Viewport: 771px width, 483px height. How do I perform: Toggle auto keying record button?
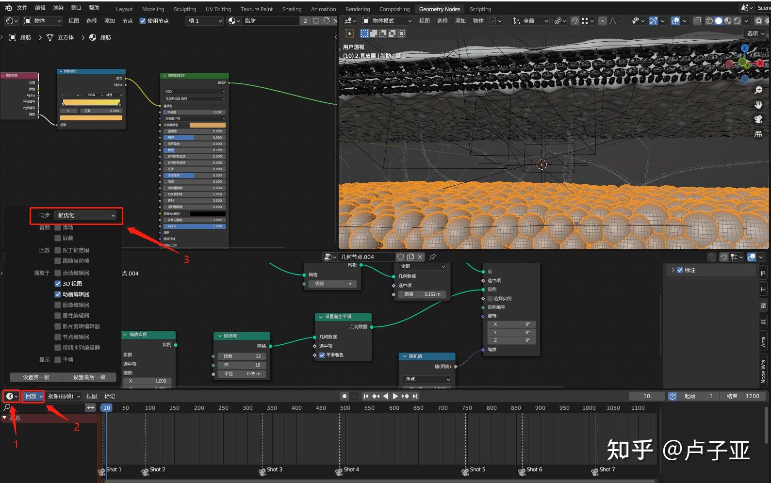(x=344, y=396)
